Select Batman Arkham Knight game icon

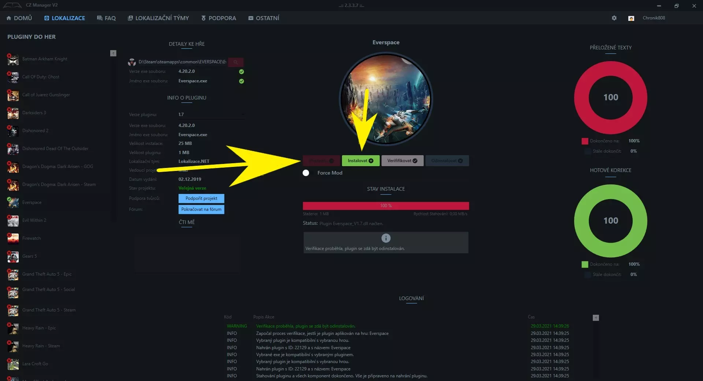[x=13, y=59]
